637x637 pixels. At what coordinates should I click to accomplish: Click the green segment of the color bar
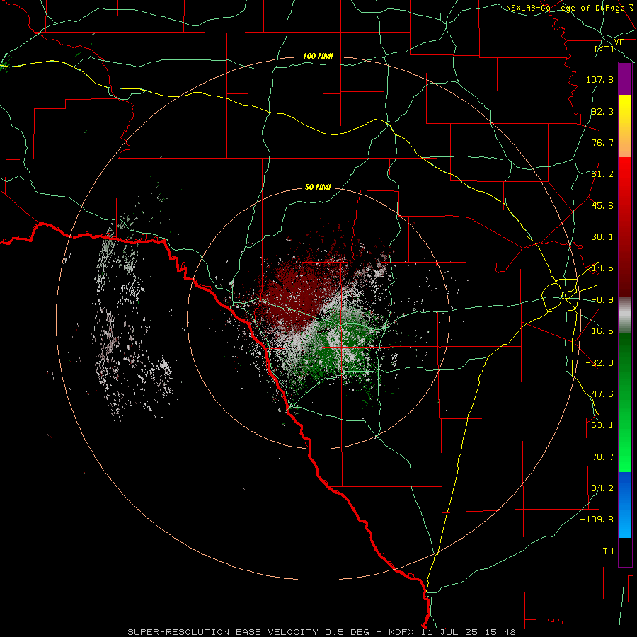[625, 402]
